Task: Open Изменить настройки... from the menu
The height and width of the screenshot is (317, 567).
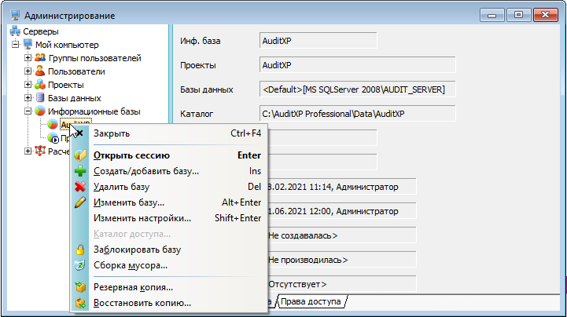Action: [x=169, y=218]
